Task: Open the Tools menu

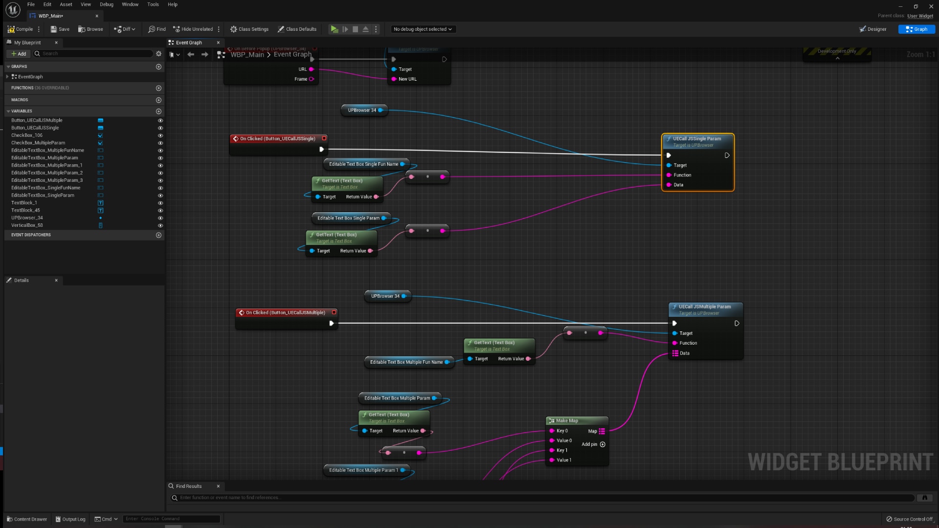Action: click(153, 4)
